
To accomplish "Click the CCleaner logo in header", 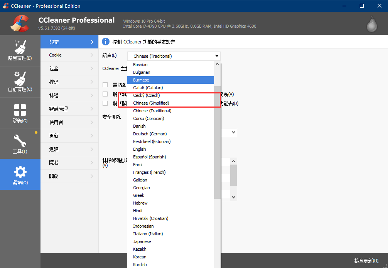I will 20,23.
